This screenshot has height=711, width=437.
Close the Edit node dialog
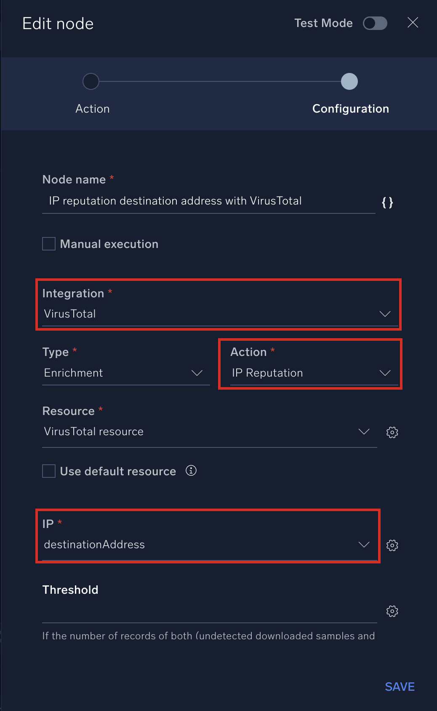point(413,23)
